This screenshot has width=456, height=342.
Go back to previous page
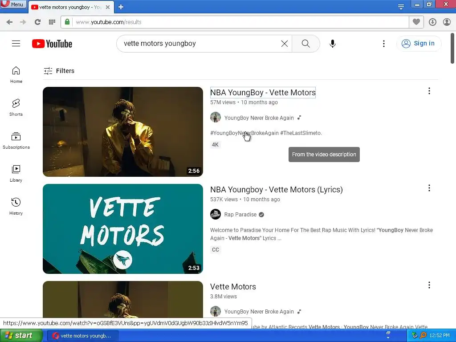coord(9,22)
